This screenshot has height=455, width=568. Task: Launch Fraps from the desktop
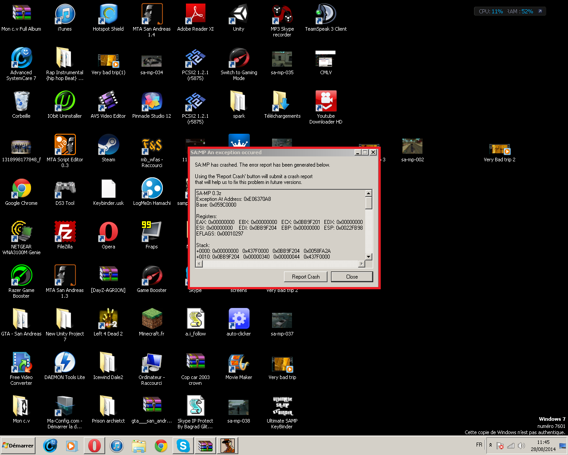pyautogui.click(x=152, y=235)
